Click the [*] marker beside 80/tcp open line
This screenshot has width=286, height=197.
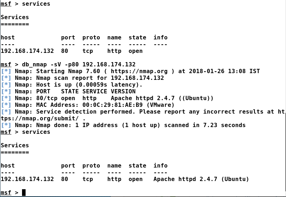pyautogui.click(x=6, y=98)
